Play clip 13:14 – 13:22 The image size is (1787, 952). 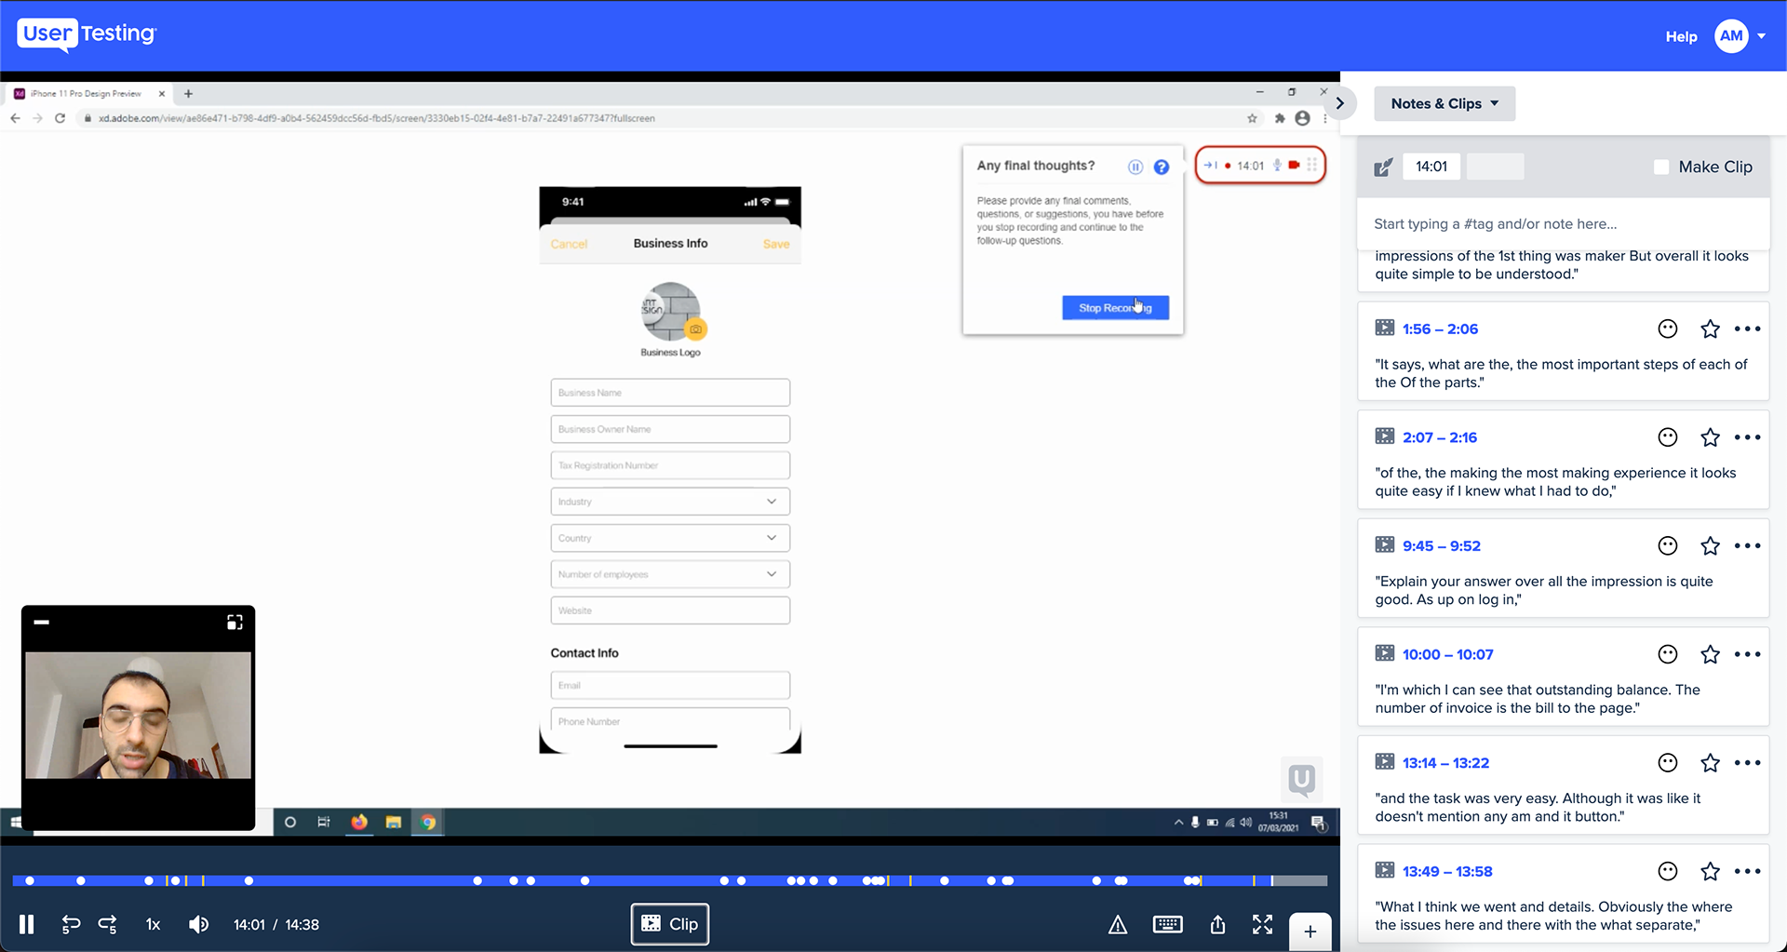pos(1446,763)
